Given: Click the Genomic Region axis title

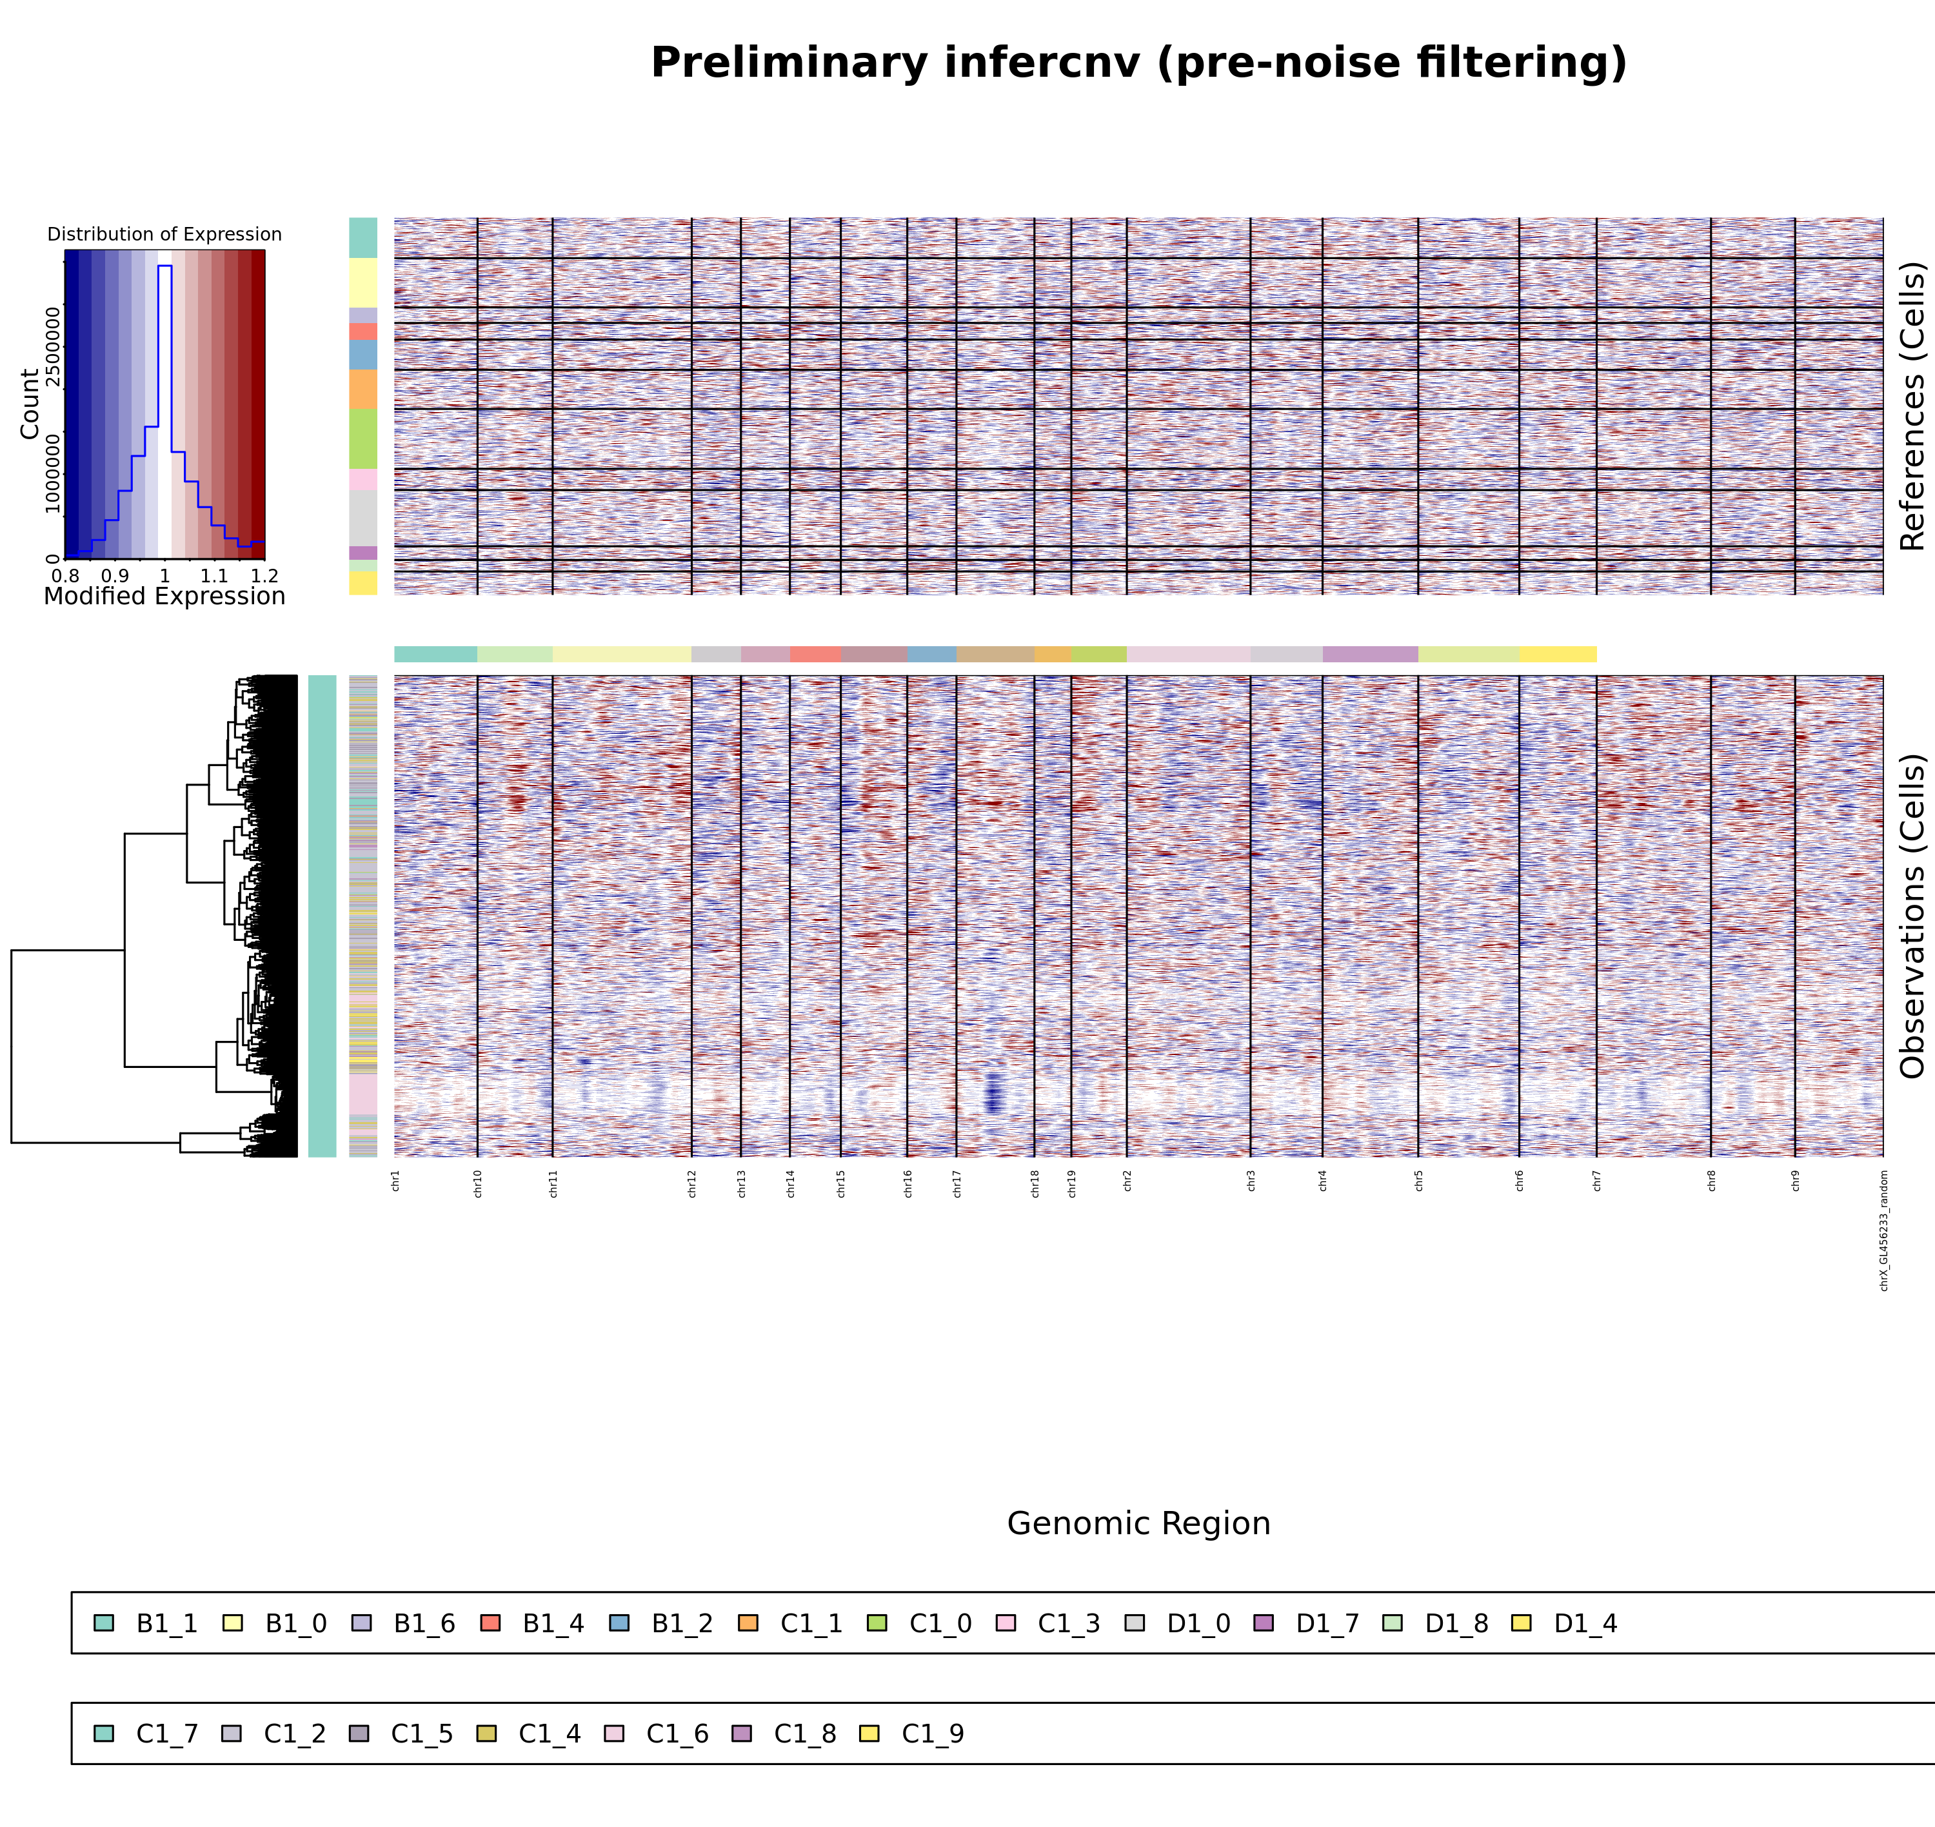Looking at the screenshot, I should [1138, 1522].
